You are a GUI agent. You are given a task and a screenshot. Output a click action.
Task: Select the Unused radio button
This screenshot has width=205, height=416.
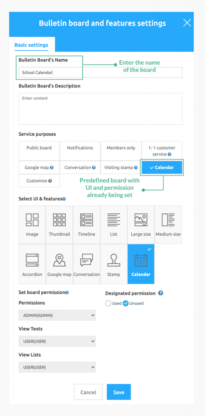pos(126,303)
